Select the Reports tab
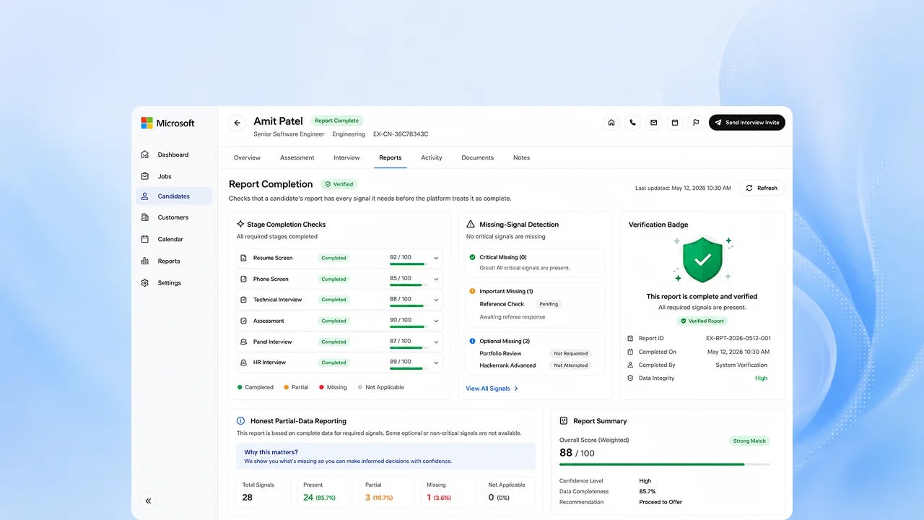Viewport: 924px width, 520px height. pyautogui.click(x=391, y=157)
